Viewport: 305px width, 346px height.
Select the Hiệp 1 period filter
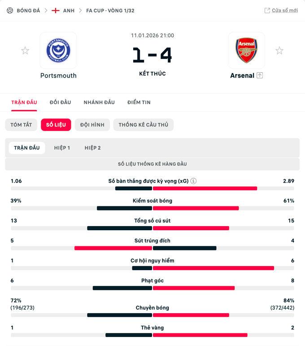click(x=62, y=148)
